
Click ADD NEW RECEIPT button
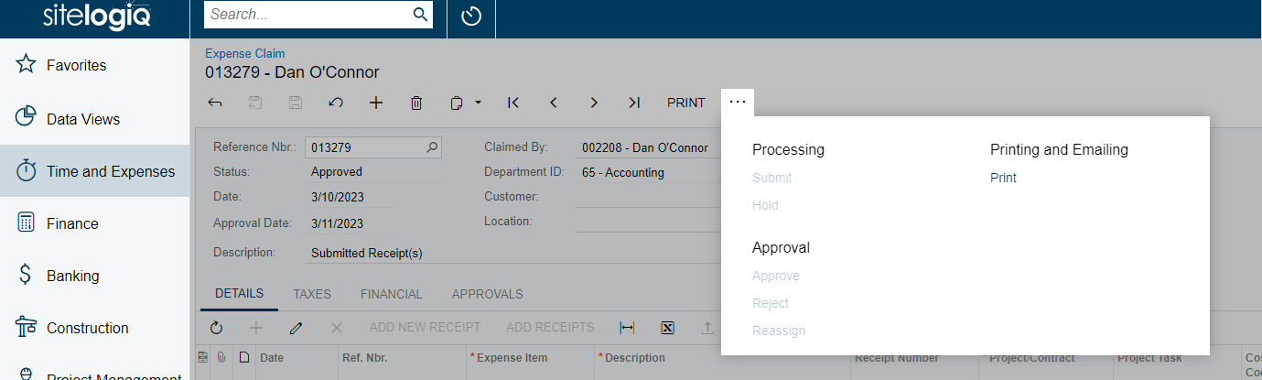click(426, 327)
